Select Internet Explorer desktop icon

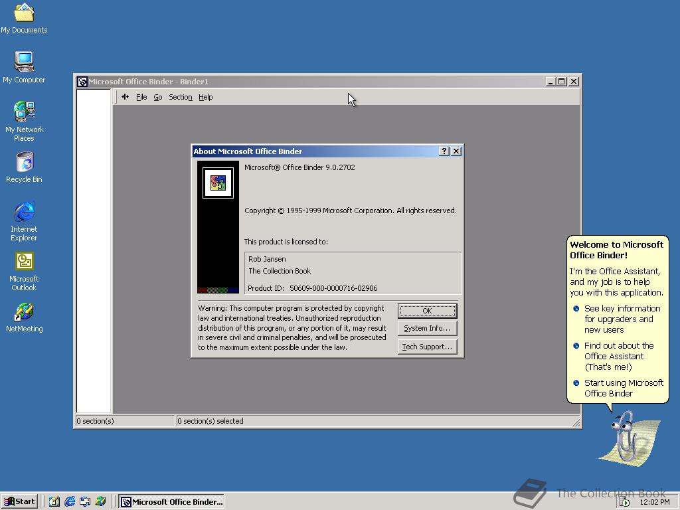point(24,220)
